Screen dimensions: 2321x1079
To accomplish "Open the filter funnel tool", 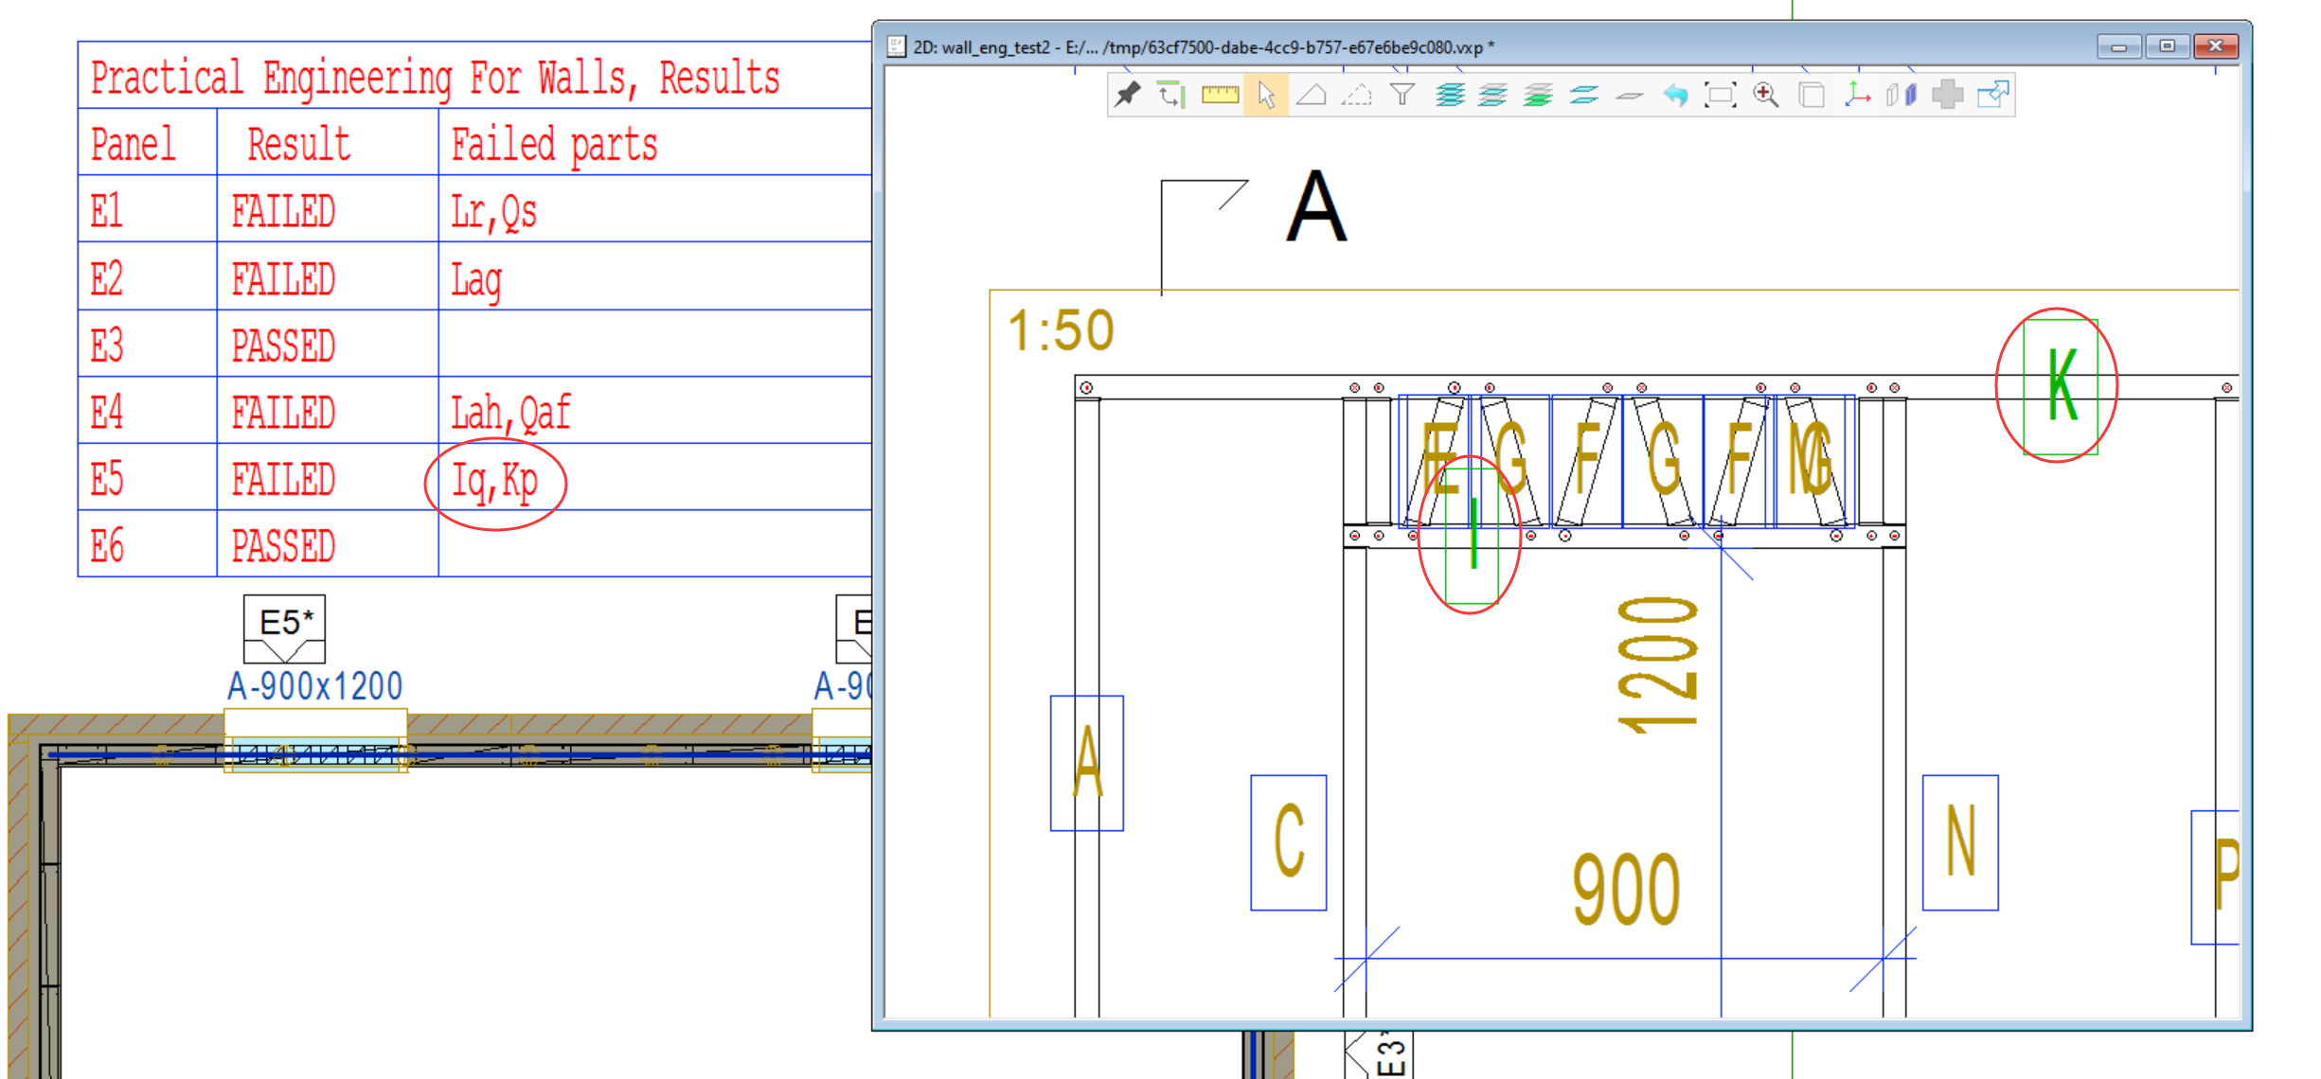I will (x=1402, y=95).
